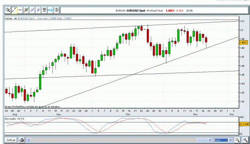Select the trend line drawing tool

pos(14,10)
